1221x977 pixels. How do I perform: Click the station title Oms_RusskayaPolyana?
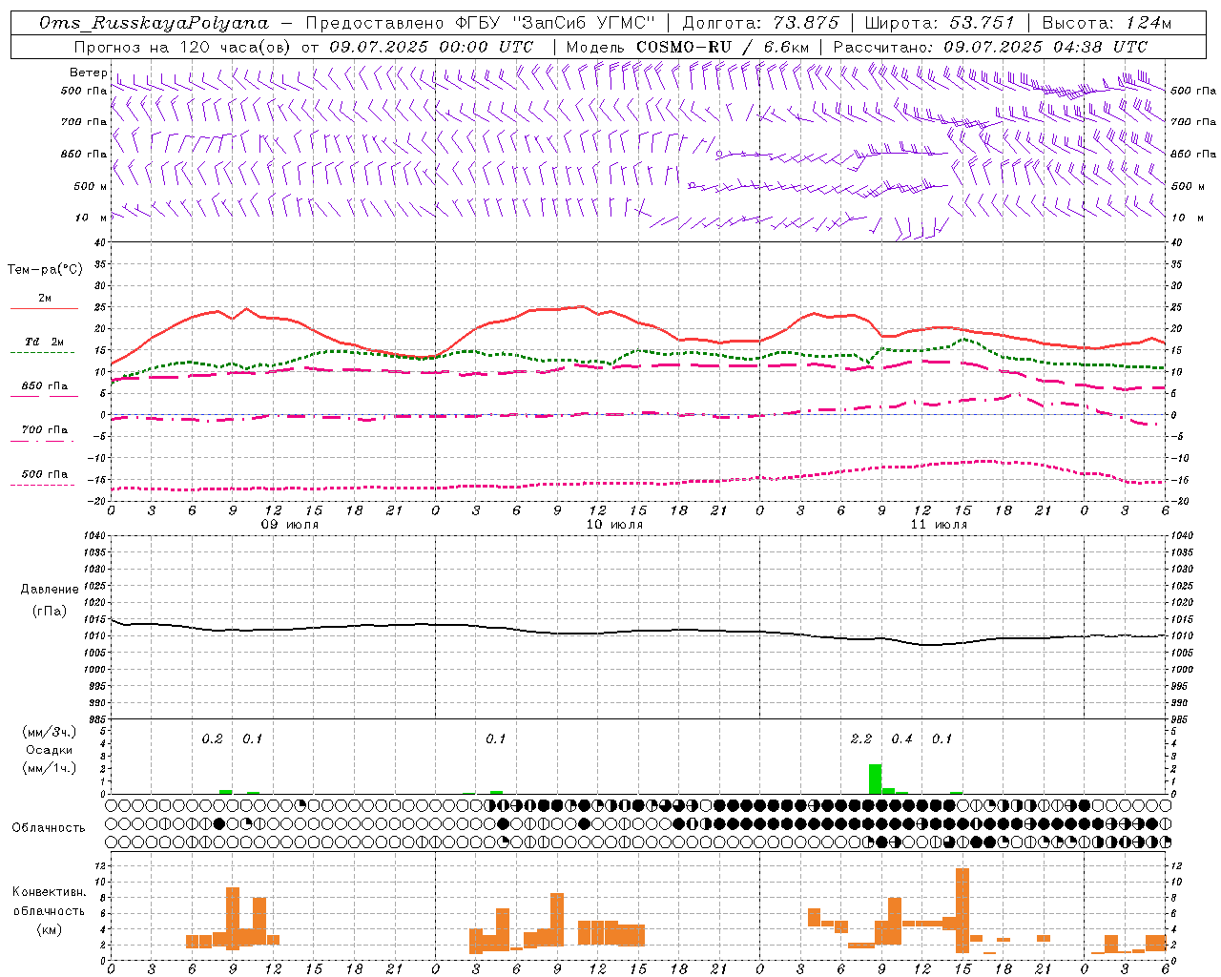tap(155, 23)
